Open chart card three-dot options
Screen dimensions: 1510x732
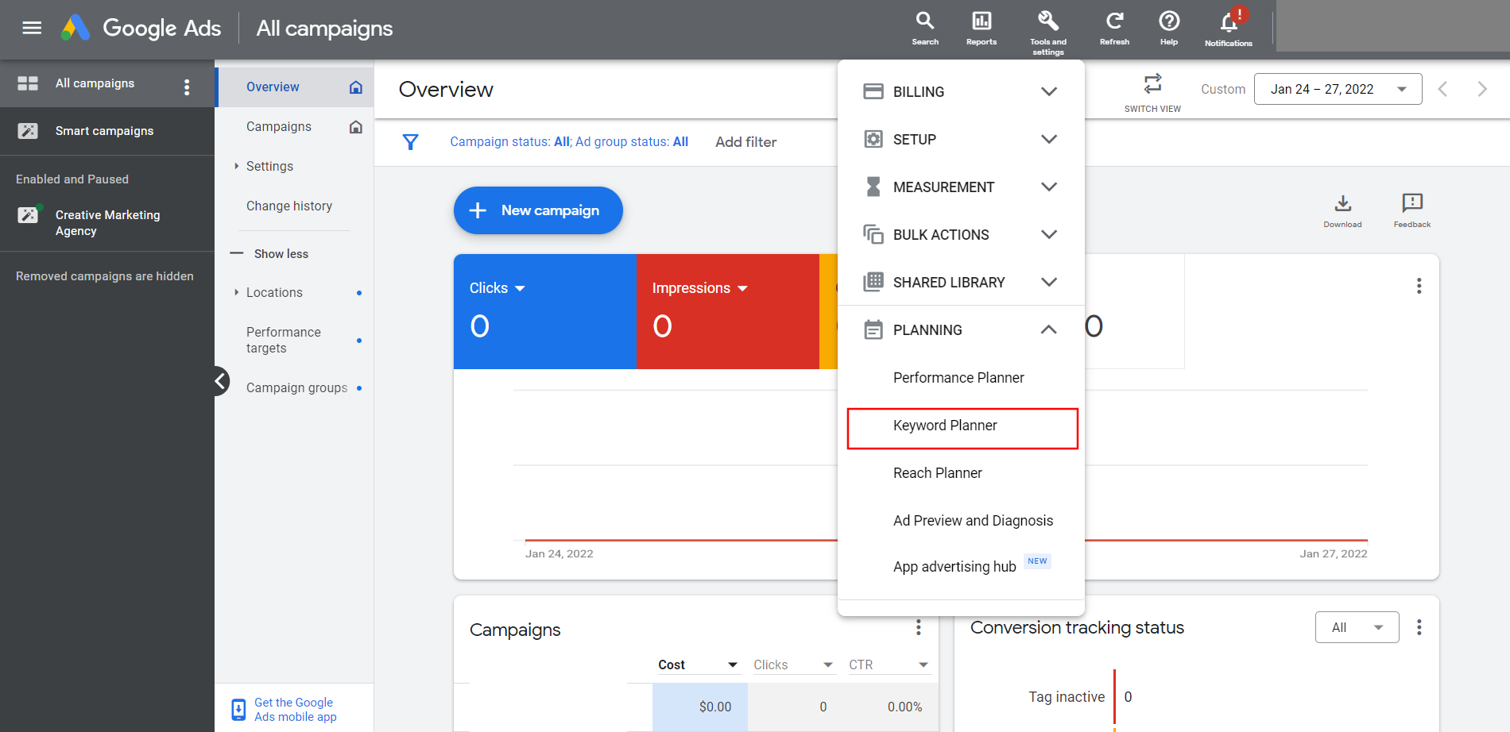pos(1419,286)
